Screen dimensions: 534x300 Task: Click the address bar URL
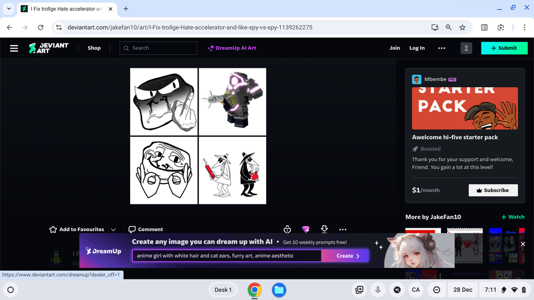[190, 28]
